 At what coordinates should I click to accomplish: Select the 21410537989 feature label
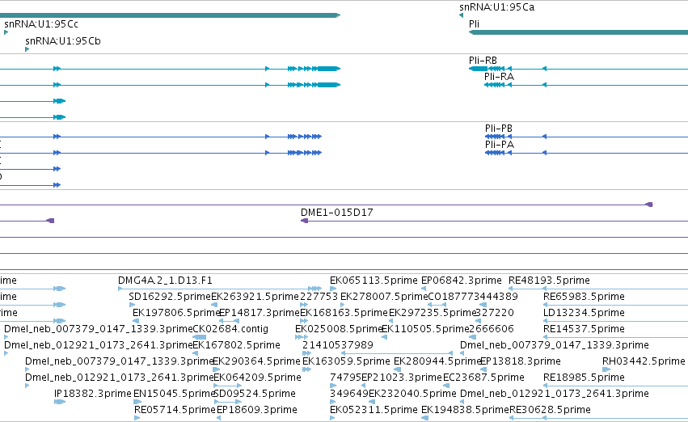coord(338,345)
